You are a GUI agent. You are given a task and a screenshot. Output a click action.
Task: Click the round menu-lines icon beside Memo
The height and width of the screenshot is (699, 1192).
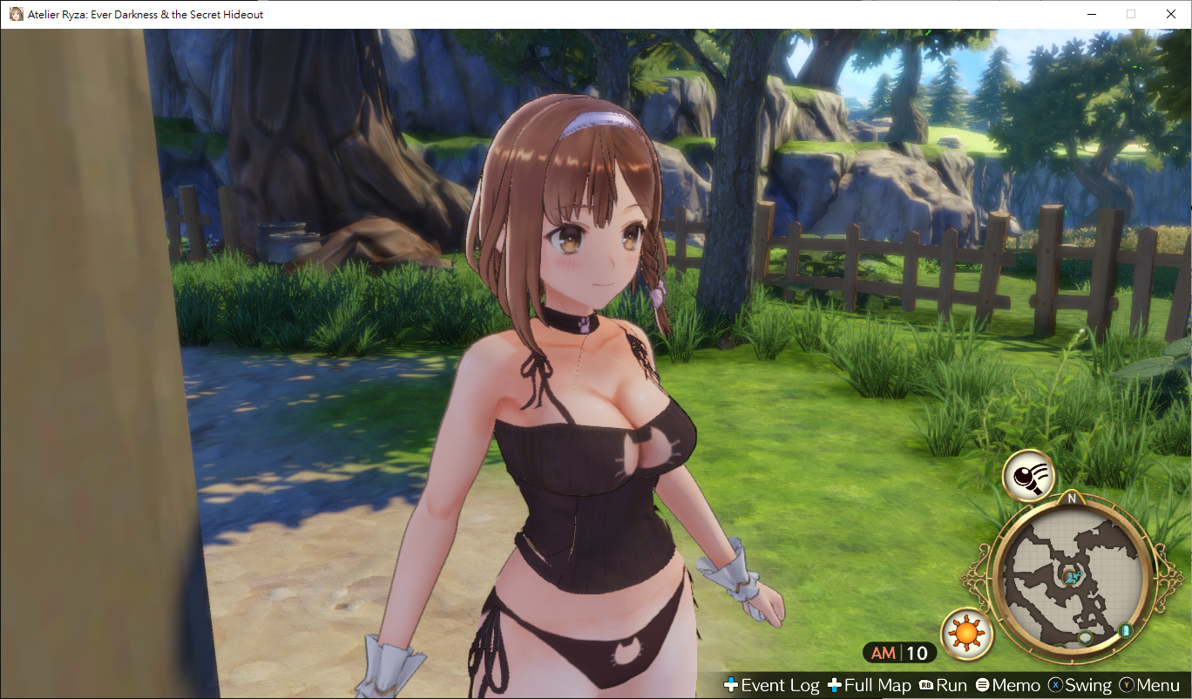point(983,686)
